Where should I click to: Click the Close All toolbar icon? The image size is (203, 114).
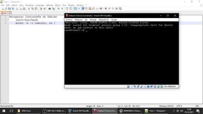click(20, 9)
